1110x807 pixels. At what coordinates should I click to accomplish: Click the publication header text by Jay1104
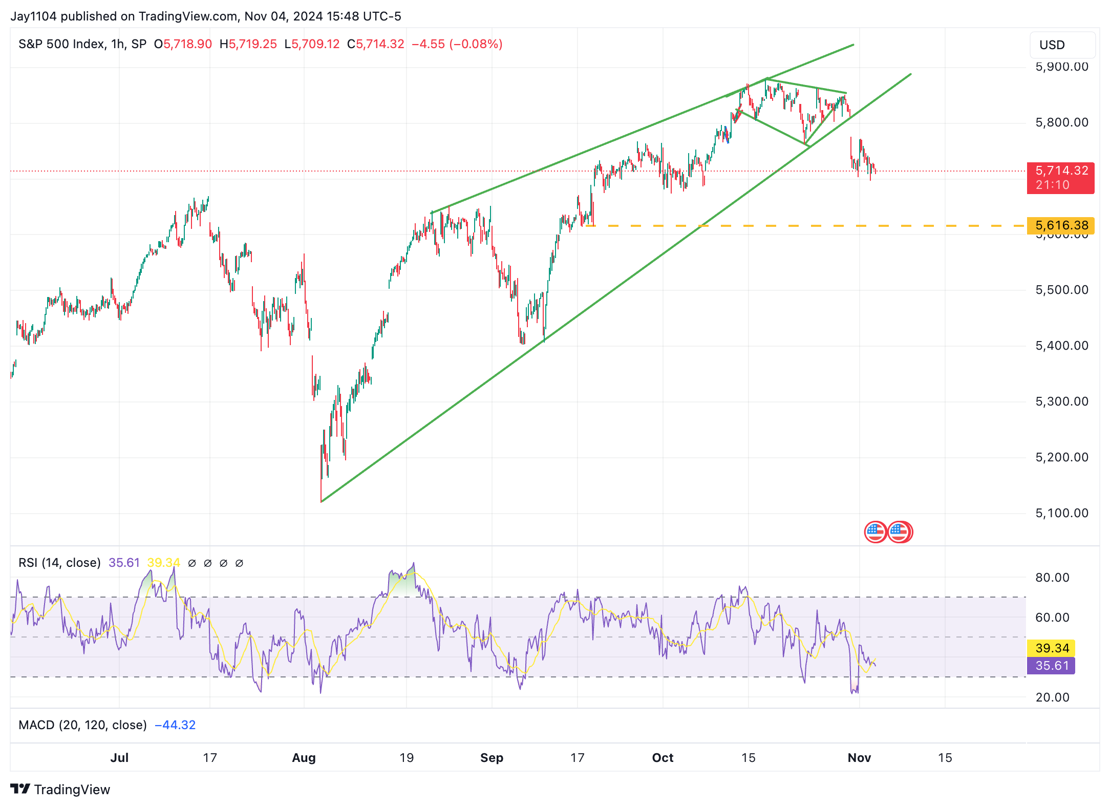[206, 16]
